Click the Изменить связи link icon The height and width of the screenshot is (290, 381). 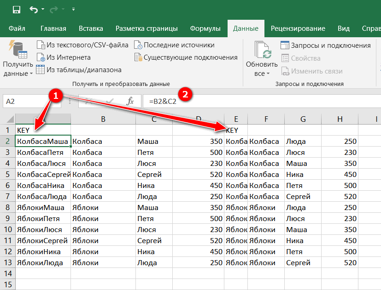(285, 71)
